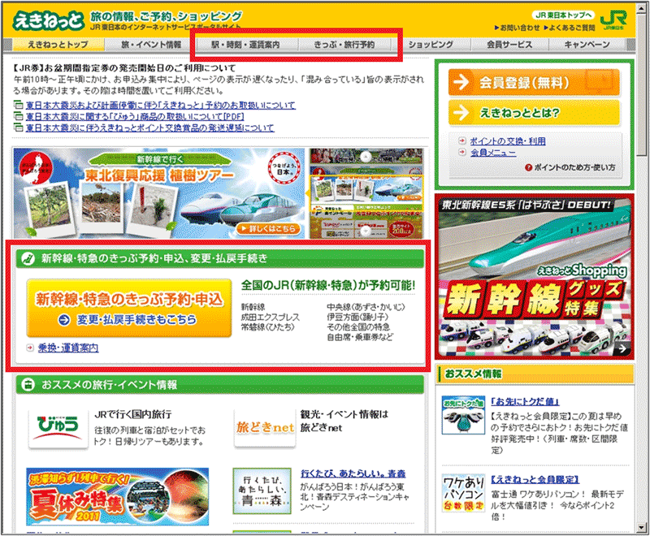Click 中央線(あずさ・かいじ) text
The width and height of the screenshot is (650, 536).
[x=366, y=307]
